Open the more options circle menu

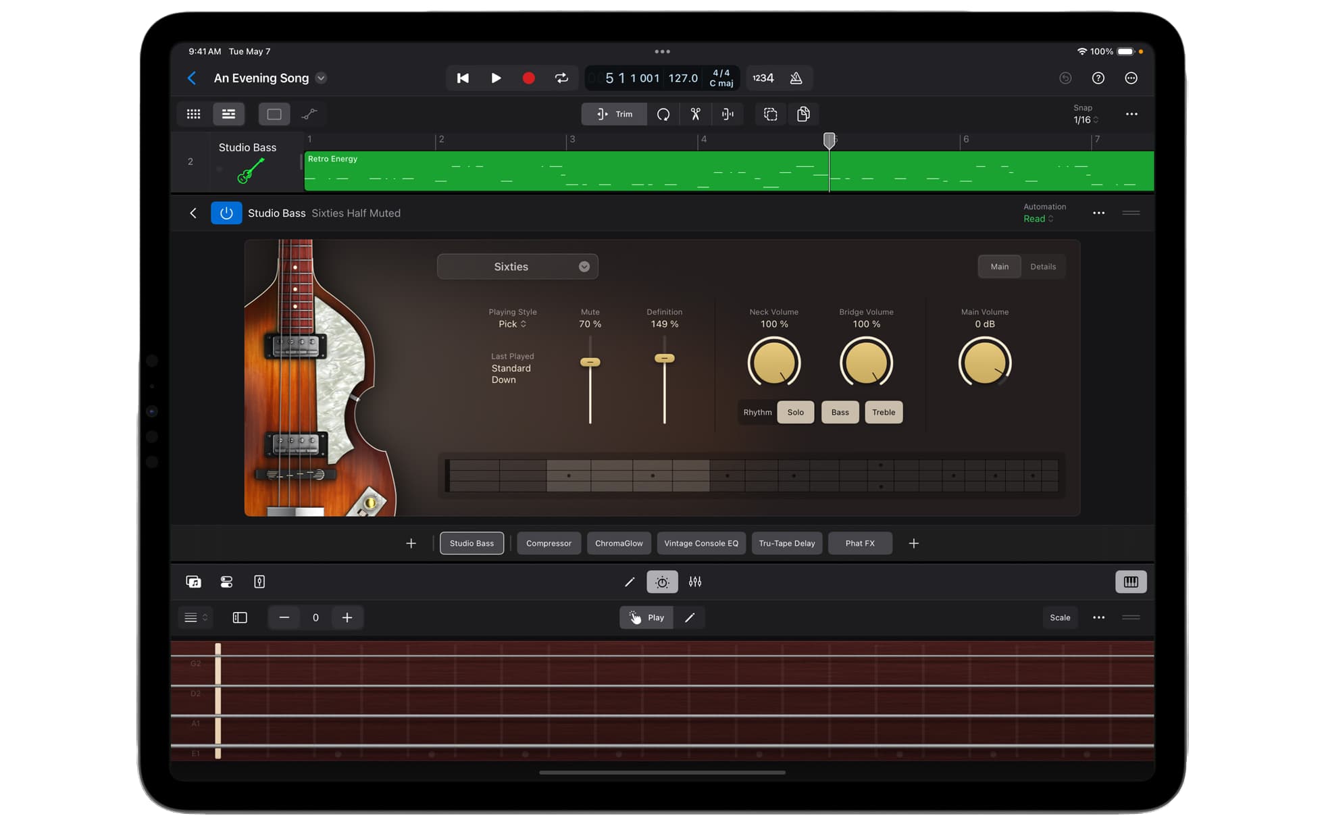pos(1131,78)
